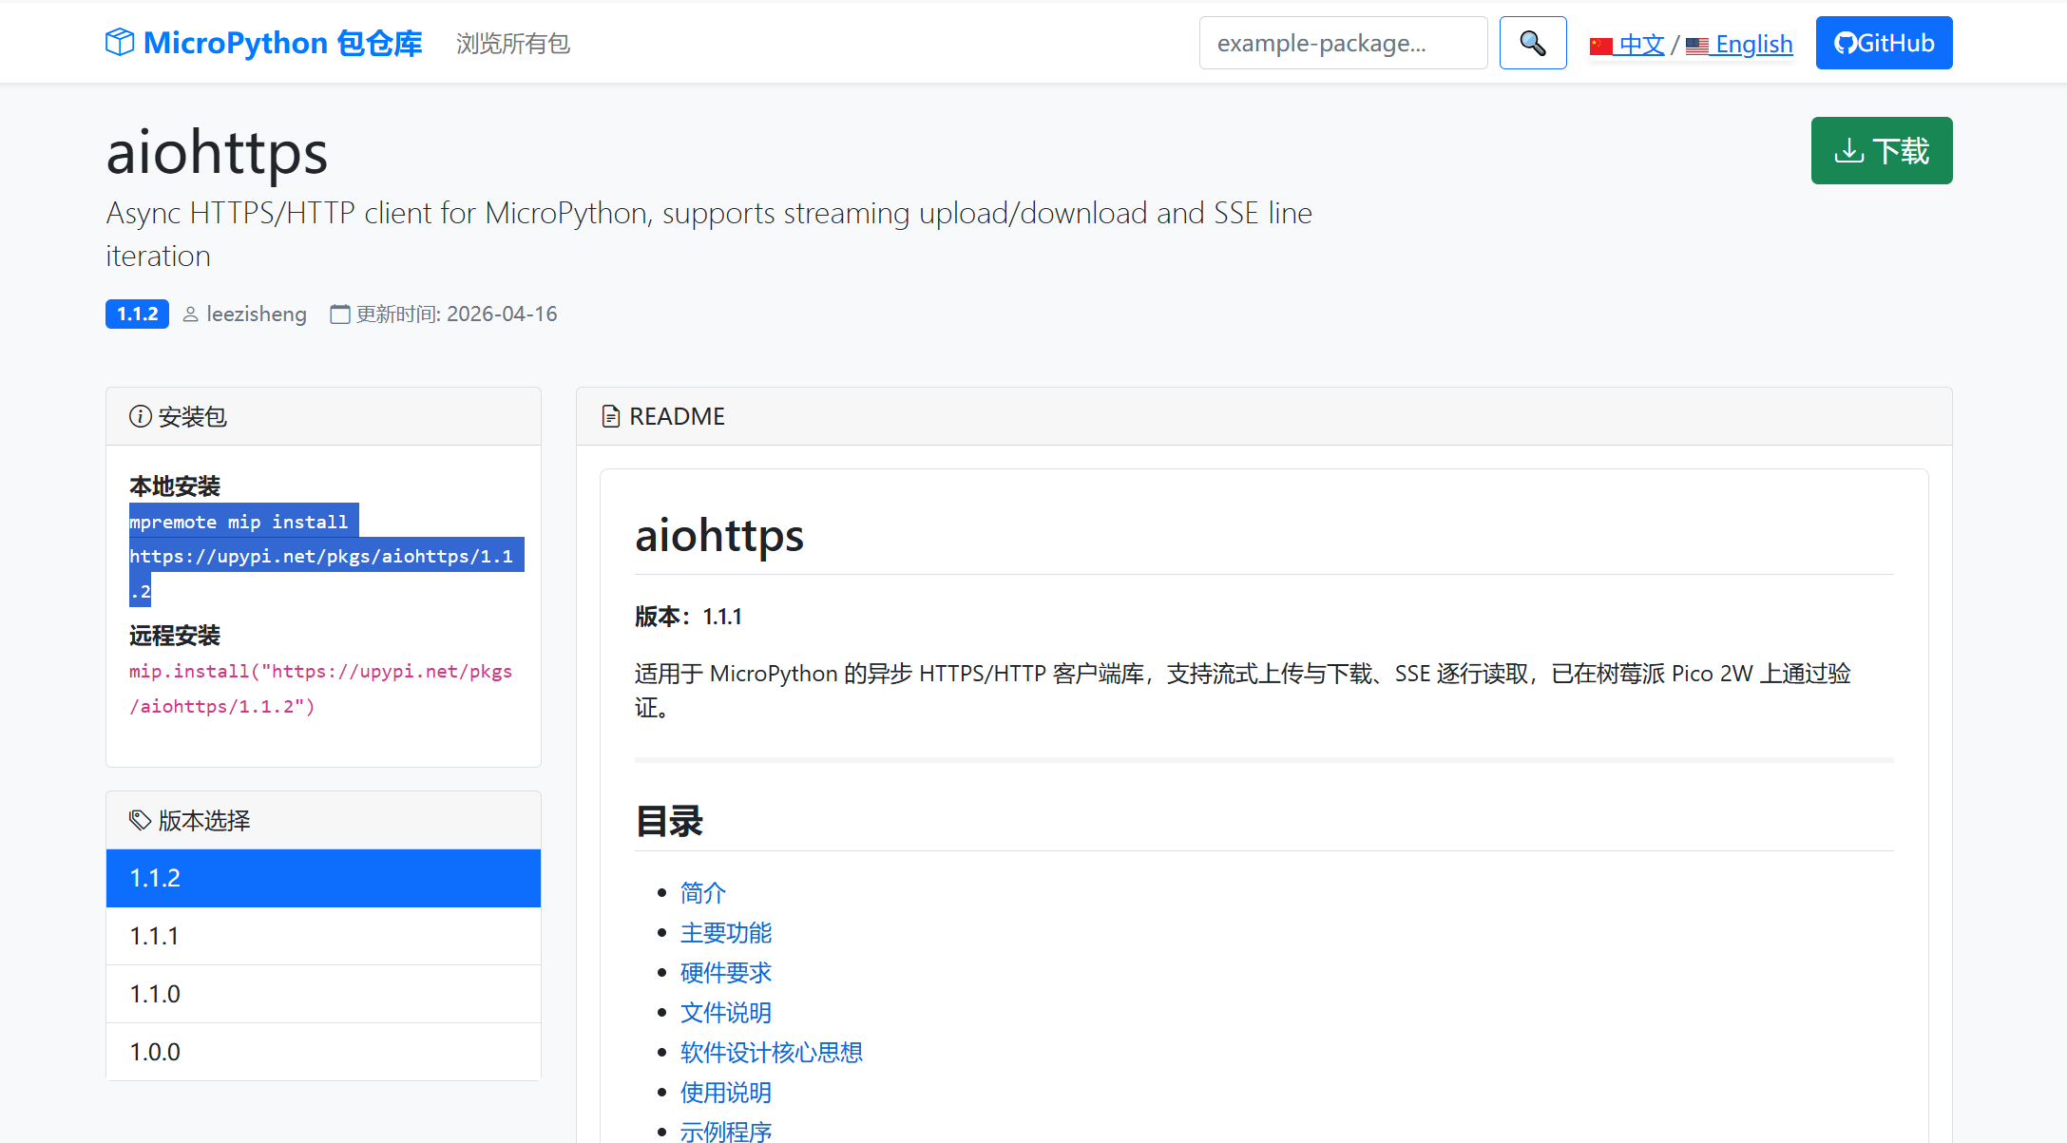Focus the example-package search field
This screenshot has height=1143, width=2067.
1343,43
